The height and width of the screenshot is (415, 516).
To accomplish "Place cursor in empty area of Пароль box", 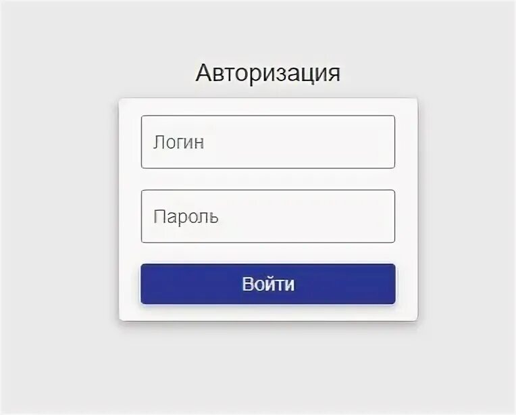I will point(306,216).
